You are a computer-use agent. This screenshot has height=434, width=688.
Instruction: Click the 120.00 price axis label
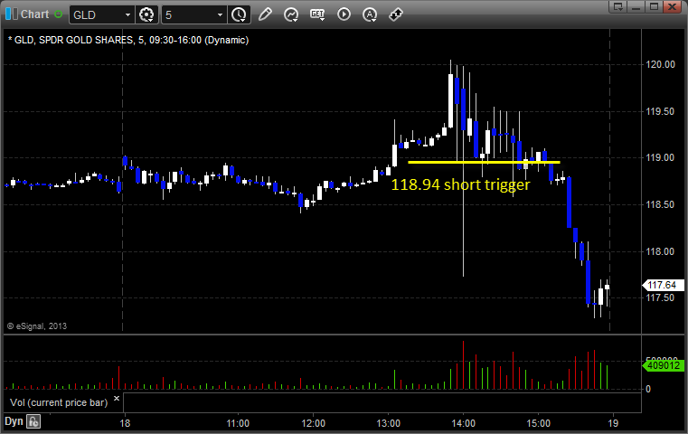coord(660,64)
